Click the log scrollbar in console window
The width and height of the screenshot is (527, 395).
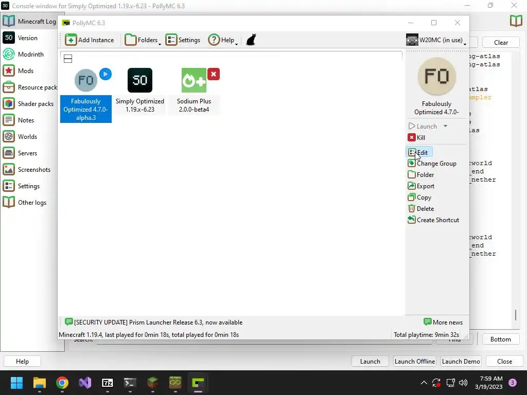coord(516,315)
